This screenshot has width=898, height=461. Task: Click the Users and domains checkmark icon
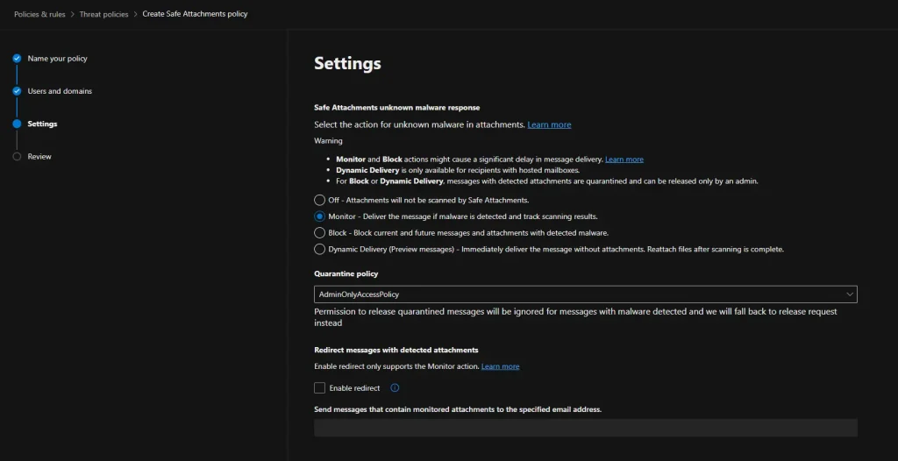pyautogui.click(x=17, y=91)
